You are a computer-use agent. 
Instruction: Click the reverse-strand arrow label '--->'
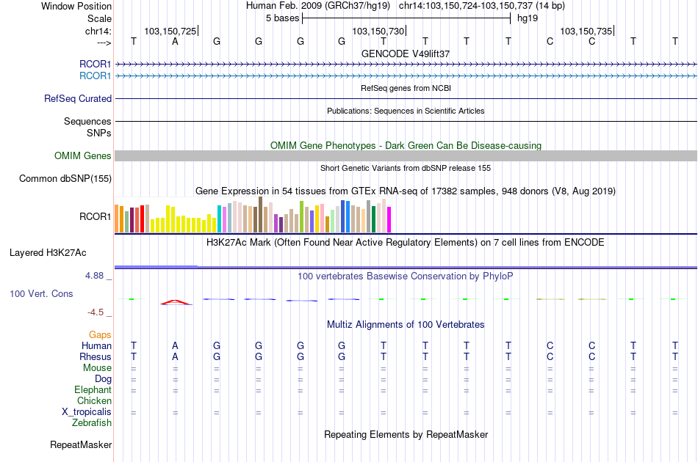click(x=104, y=43)
